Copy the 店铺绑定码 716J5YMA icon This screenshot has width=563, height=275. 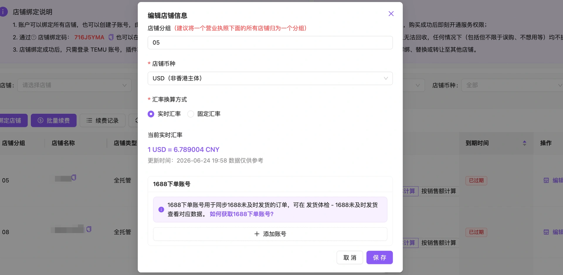pos(111,37)
